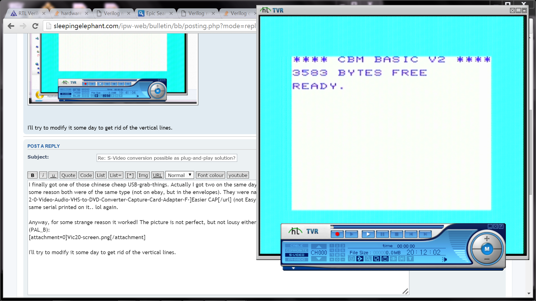Step channel down below CH000
This screenshot has width=536, height=301.
click(319, 259)
